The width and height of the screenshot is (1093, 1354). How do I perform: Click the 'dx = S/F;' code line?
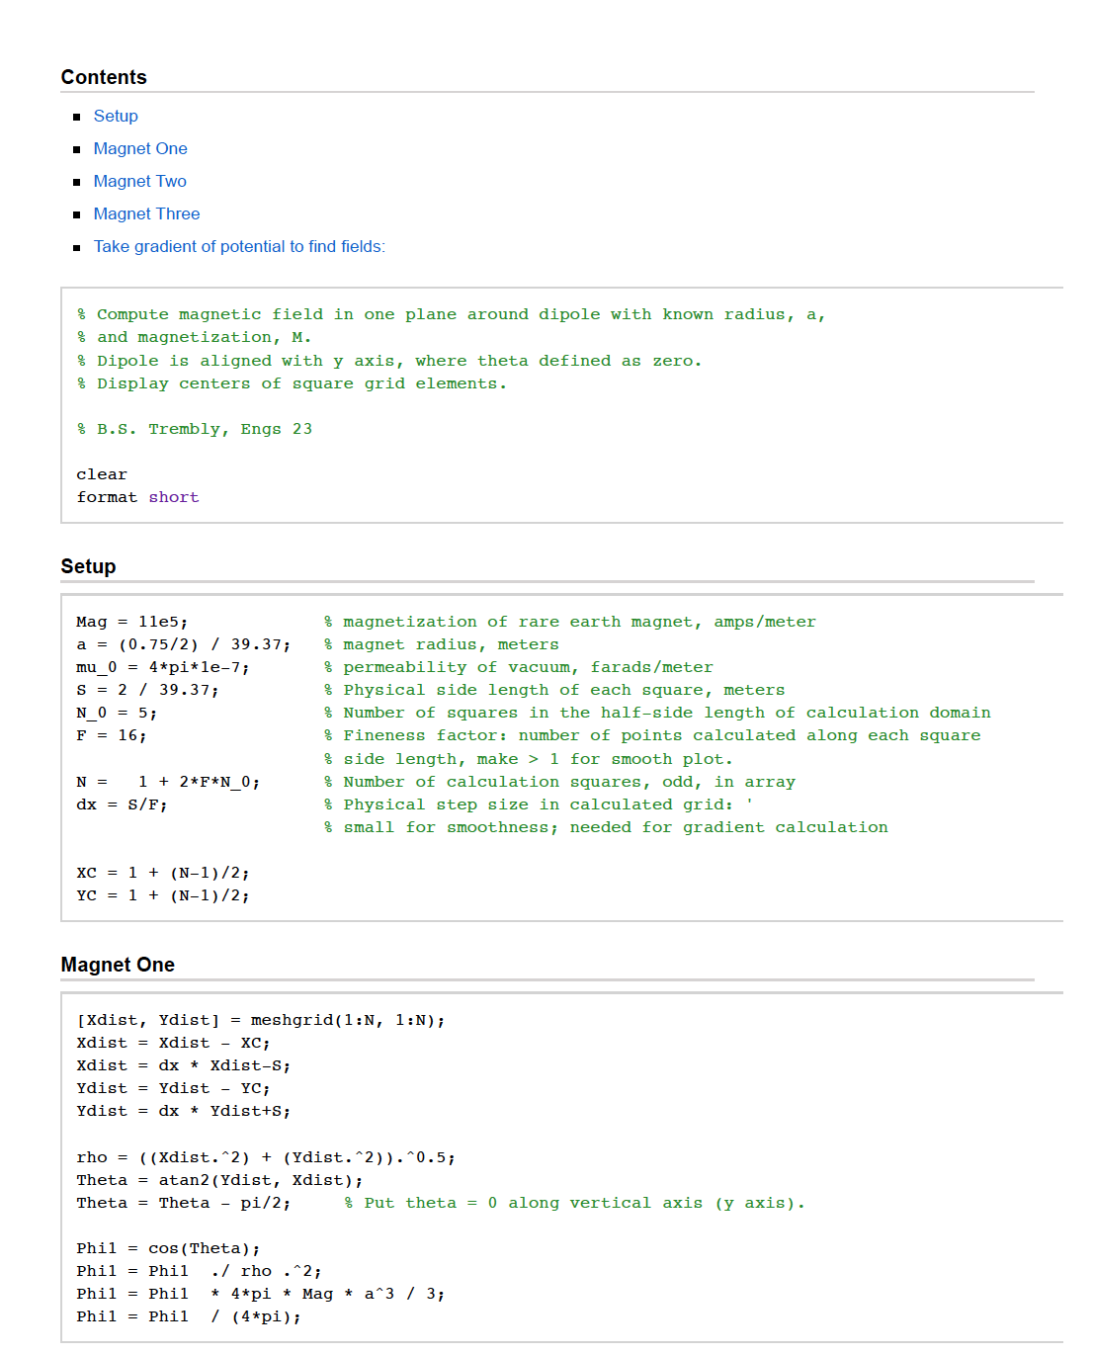[x=122, y=805]
